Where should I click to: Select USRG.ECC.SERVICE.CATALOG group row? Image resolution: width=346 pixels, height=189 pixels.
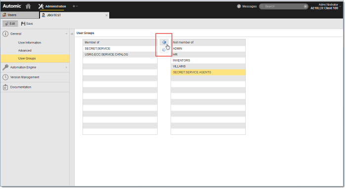[120, 54]
